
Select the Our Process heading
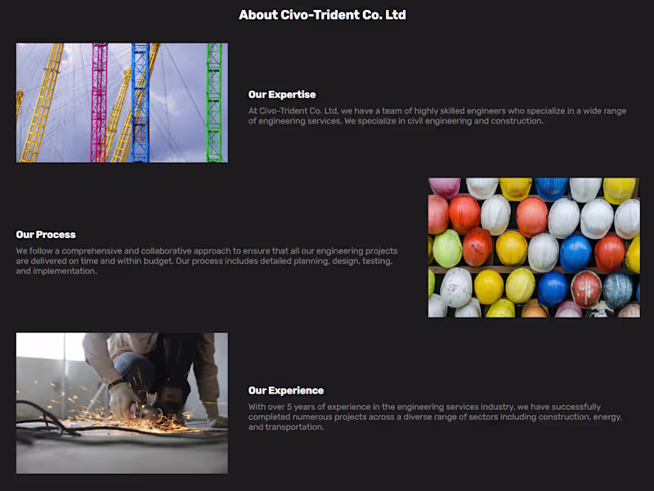[46, 235]
